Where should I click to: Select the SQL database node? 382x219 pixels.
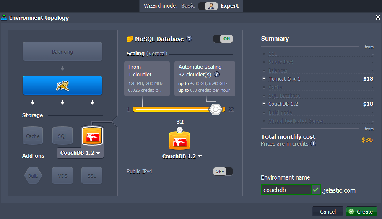click(x=62, y=136)
